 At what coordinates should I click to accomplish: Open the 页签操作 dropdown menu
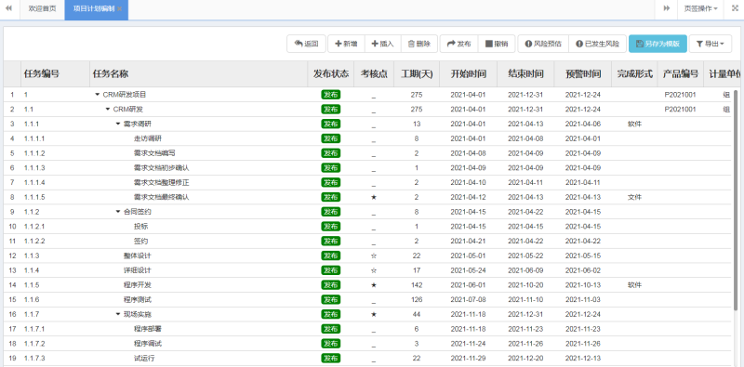(x=701, y=8)
